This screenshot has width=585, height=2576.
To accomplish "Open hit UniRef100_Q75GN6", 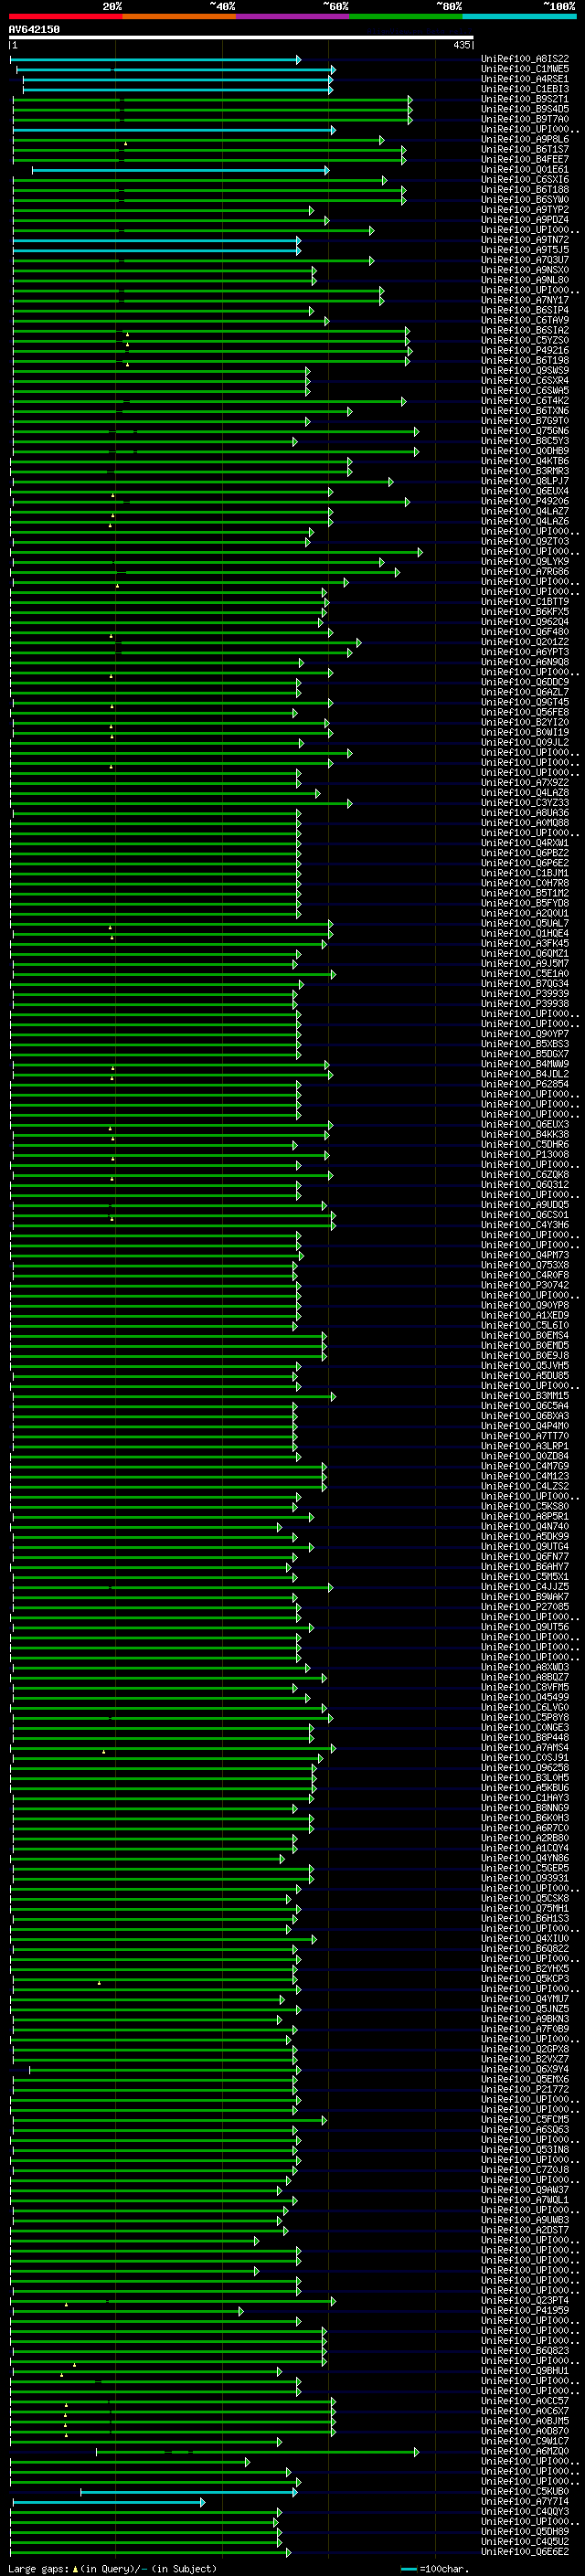I will pos(525,431).
